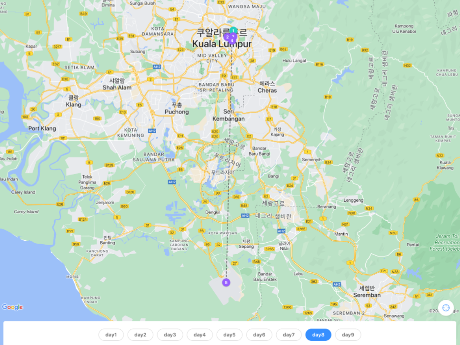This screenshot has width=460, height=345.
Task: Click the Mantin map label
Action: point(341,234)
